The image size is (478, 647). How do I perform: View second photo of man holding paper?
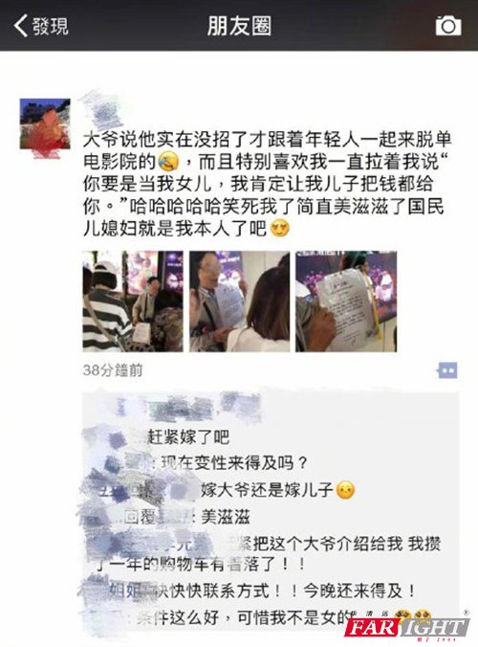(x=239, y=301)
